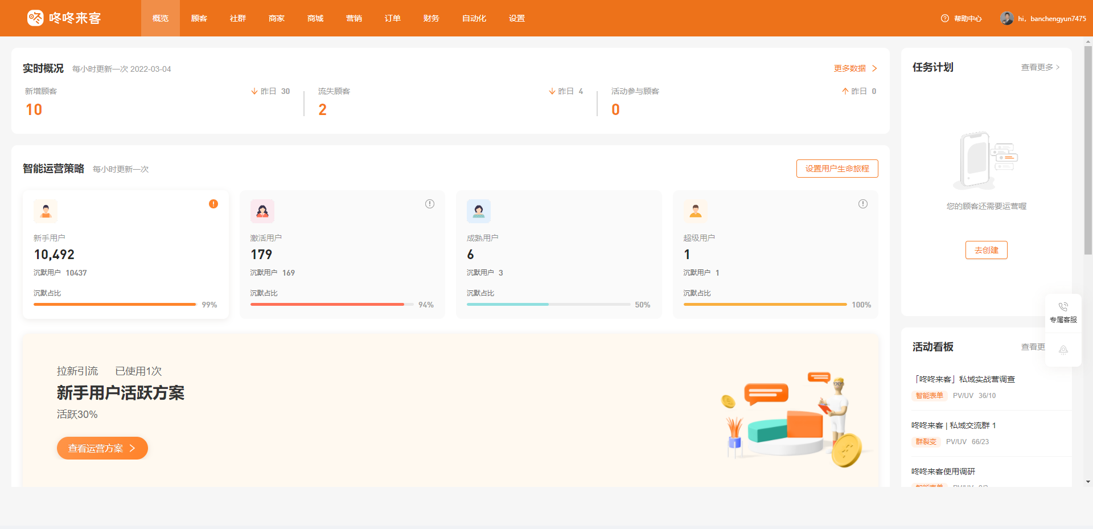Click the scrollbar down arrow

click(1088, 482)
